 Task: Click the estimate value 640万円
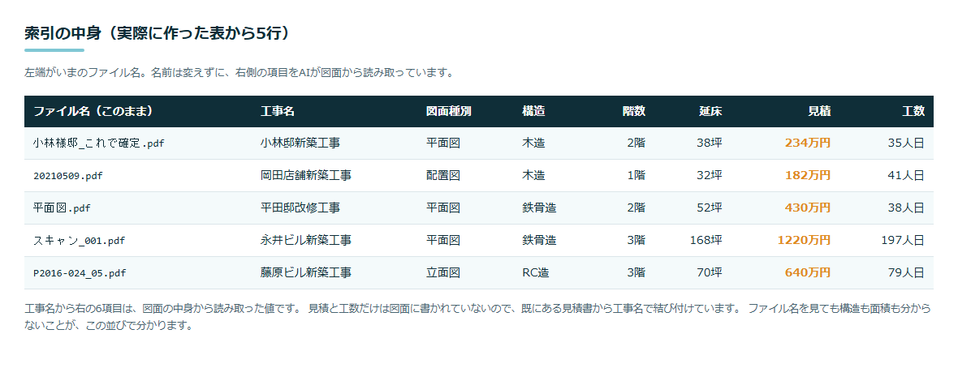[808, 272]
